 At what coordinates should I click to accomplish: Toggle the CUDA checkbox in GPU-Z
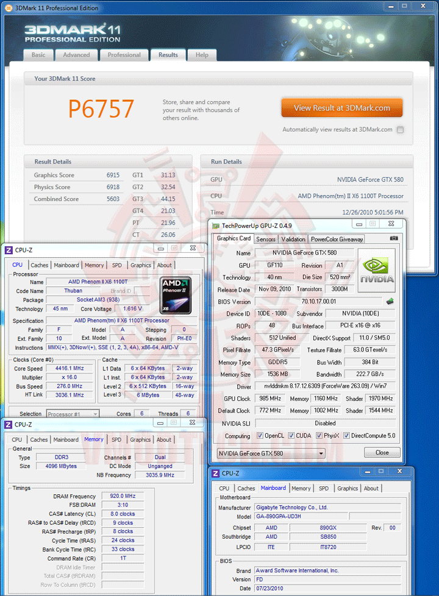point(291,436)
